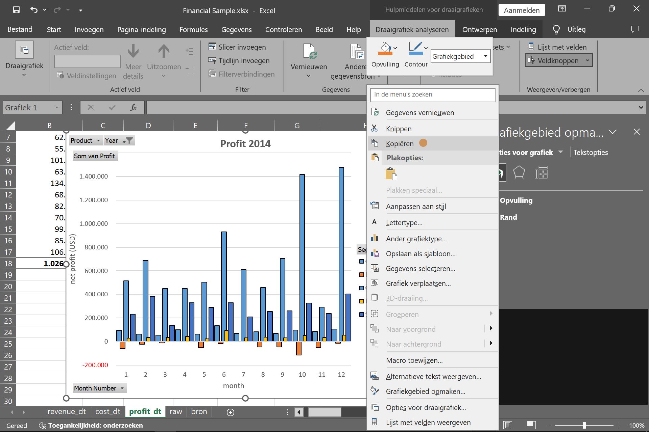649x432 pixels.
Task: Click Opslaan als sjabloon menu entry
Action: coord(433,253)
